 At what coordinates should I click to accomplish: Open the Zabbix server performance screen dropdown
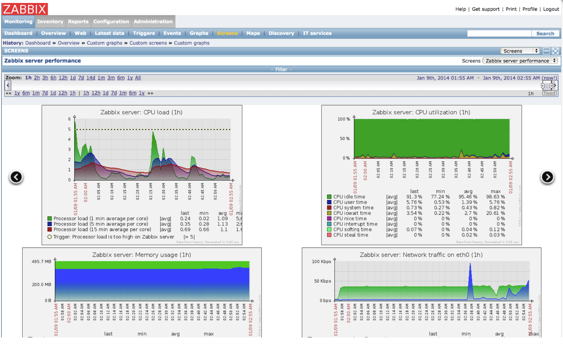pyautogui.click(x=520, y=61)
